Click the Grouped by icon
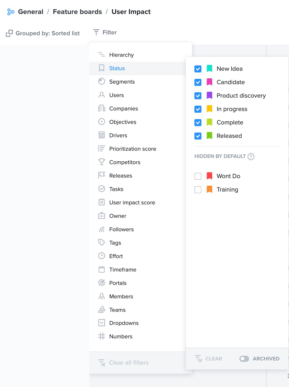 pos(9,33)
